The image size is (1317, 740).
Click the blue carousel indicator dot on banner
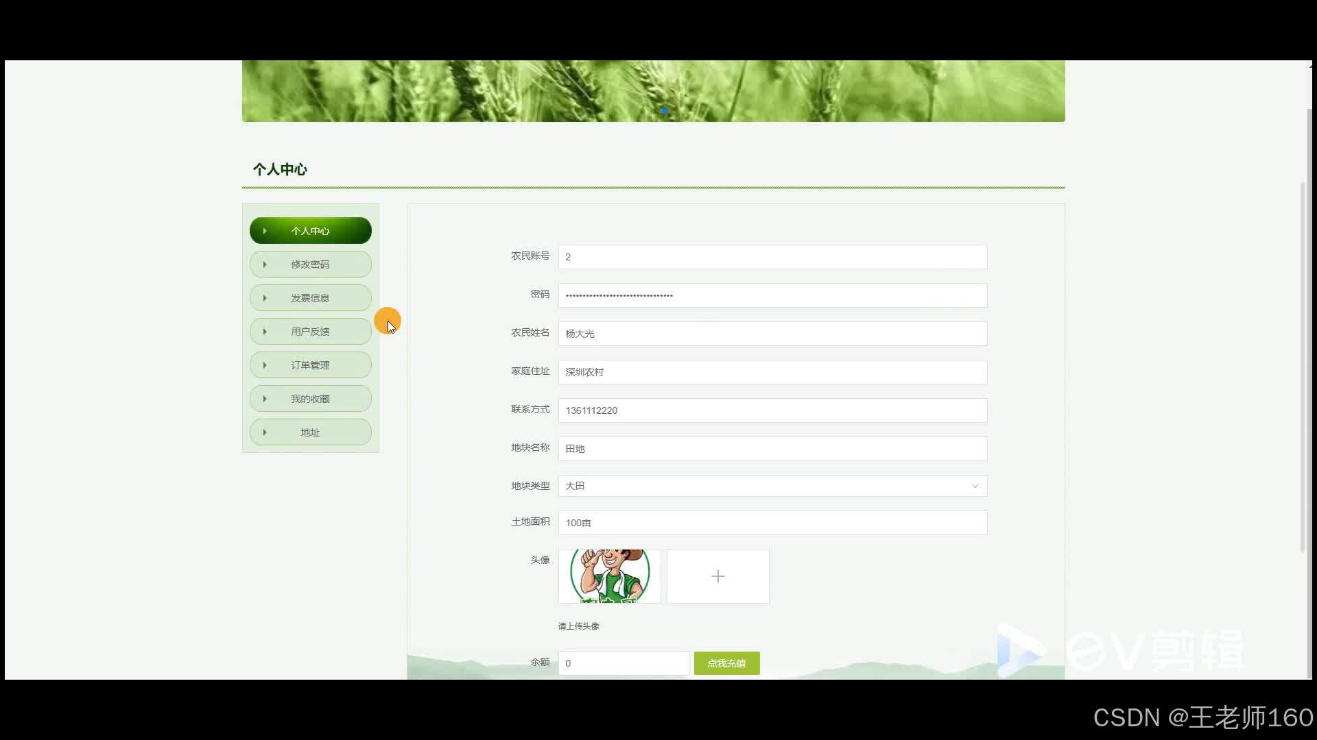(664, 111)
